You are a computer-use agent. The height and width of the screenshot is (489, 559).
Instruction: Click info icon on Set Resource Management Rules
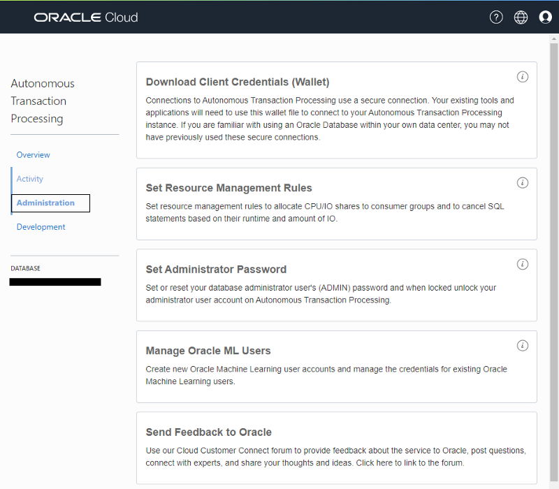tap(522, 183)
